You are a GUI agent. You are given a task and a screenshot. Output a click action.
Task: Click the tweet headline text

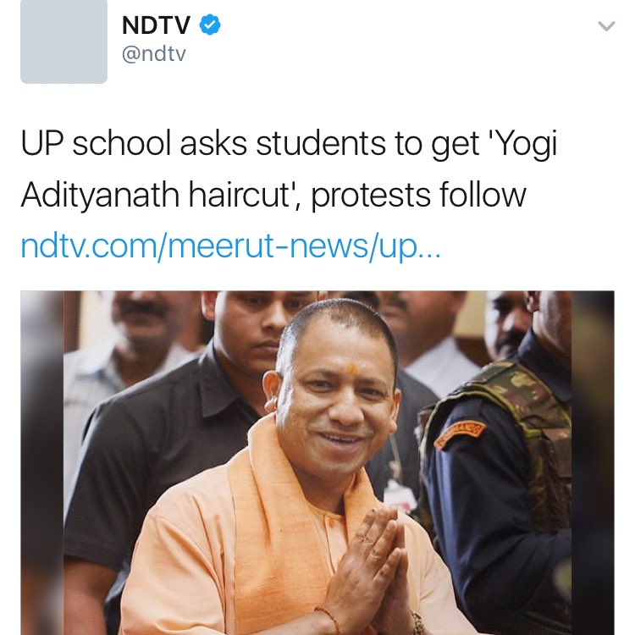tap(290, 169)
